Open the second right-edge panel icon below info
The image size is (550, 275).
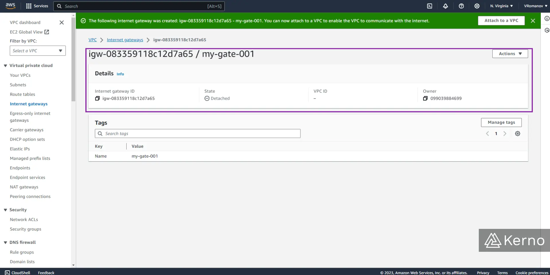pyautogui.click(x=547, y=30)
